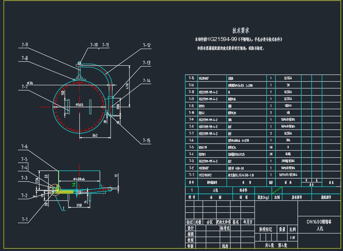The height and width of the screenshot is (251, 343).
Task: Click part callout label 7-9
Action: point(24,45)
